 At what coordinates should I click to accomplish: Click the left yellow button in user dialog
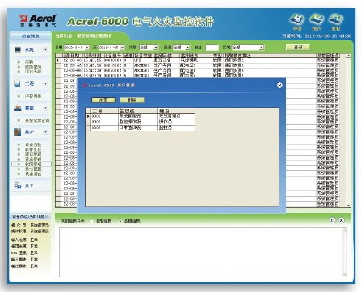point(104,100)
